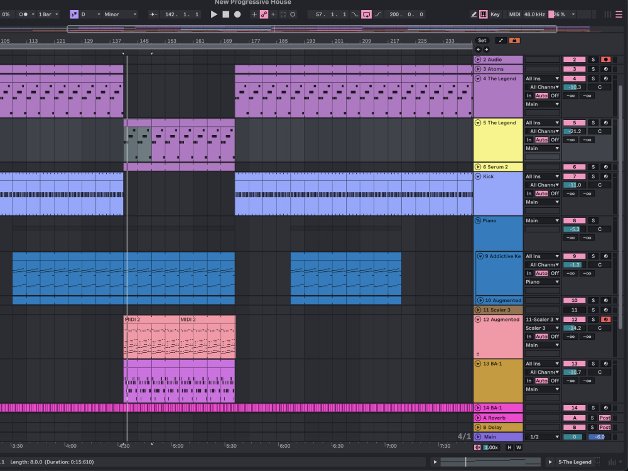The height and width of the screenshot is (471, 628).
Task: Click track 4 volume value -10.3
Action: pos(574,87)
